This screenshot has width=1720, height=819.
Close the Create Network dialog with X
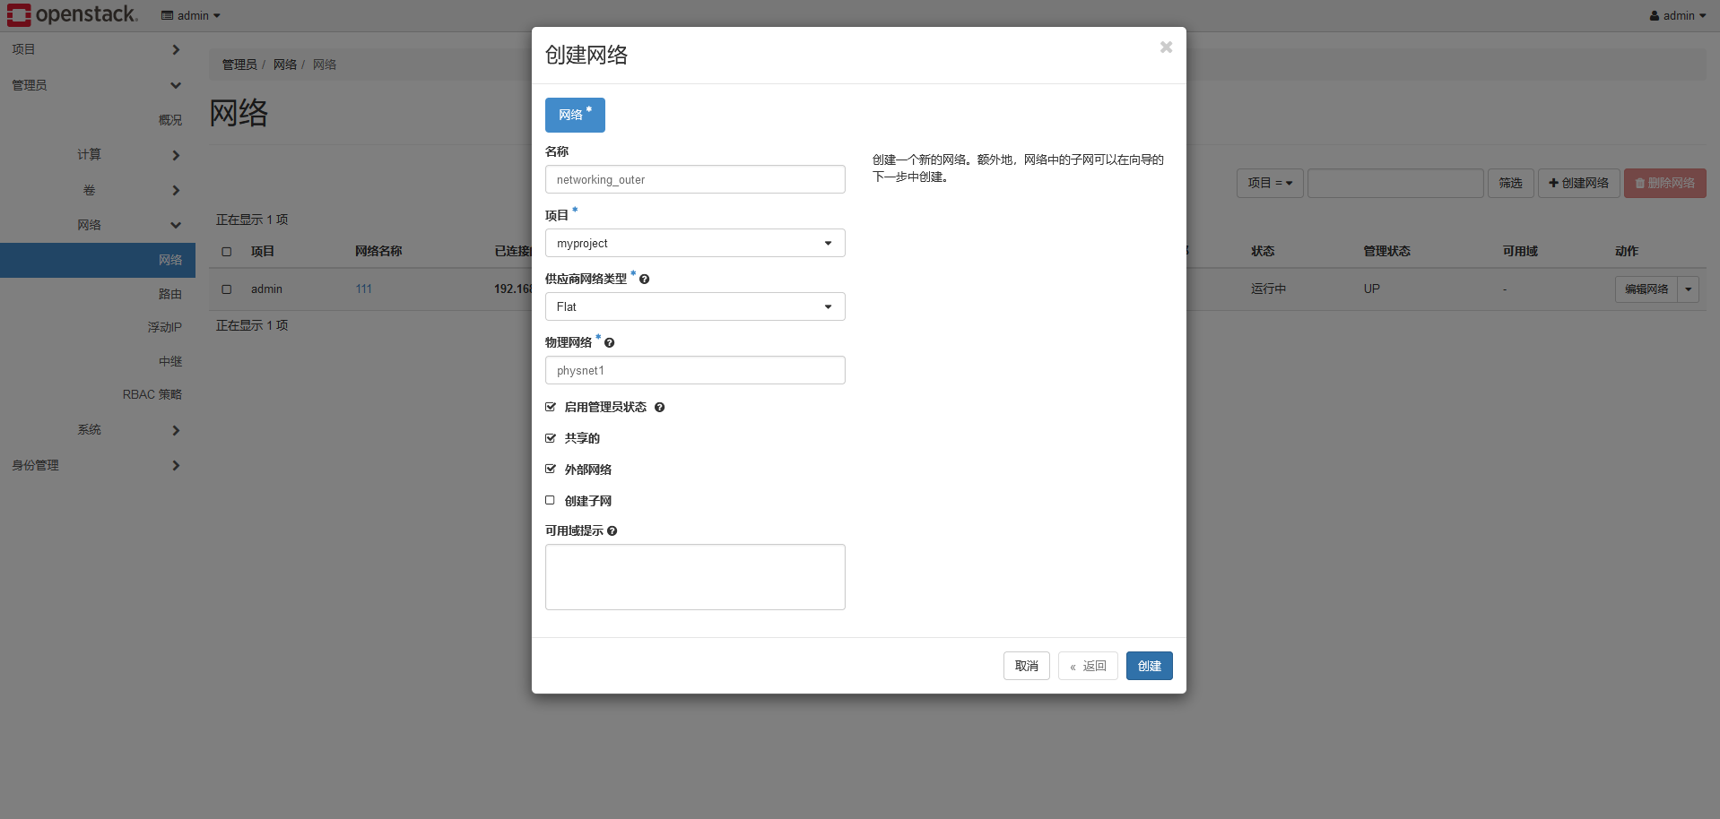click(x=1166, y=47)
